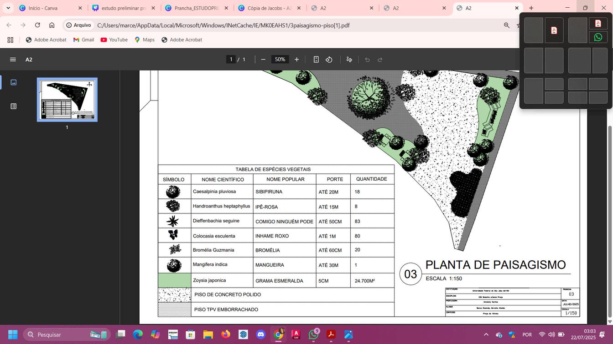Go to the browser home page
613x344 pixels.
[x=52, y=25]
